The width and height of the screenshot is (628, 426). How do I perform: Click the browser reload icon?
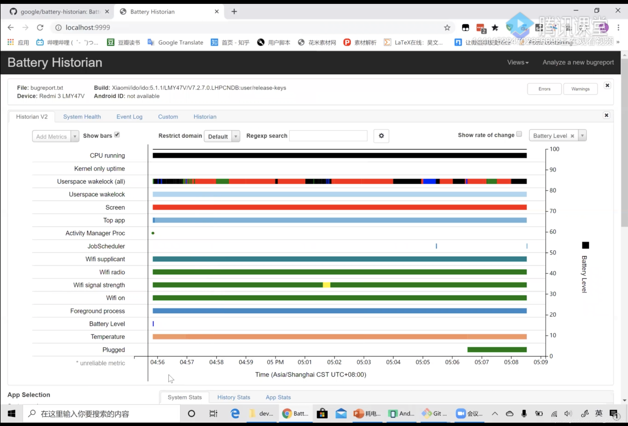[40, 27]
